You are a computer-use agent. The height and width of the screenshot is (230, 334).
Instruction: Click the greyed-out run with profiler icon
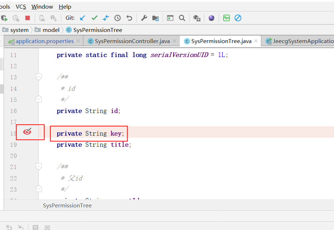click(16, 18)
